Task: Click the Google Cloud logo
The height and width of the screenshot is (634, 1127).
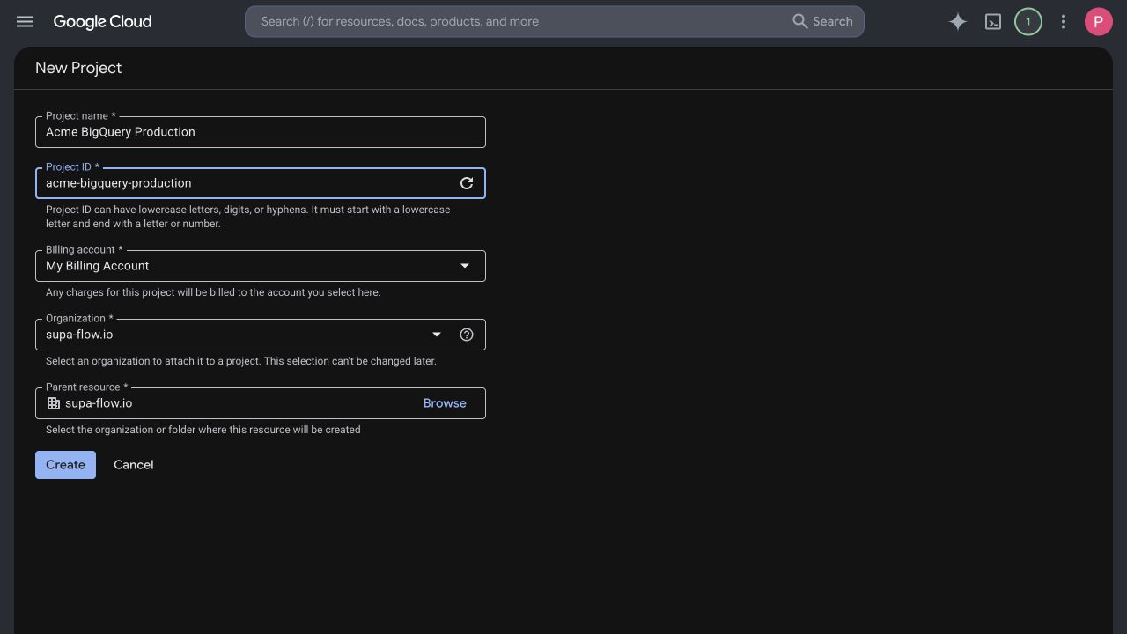Action: pyautogui.click(x=102, y=21)
